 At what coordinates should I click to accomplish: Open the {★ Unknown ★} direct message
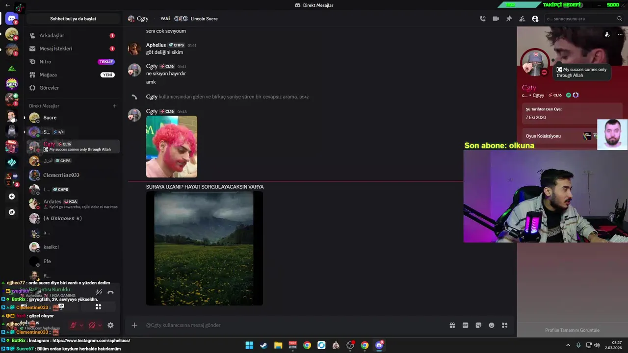72,218
